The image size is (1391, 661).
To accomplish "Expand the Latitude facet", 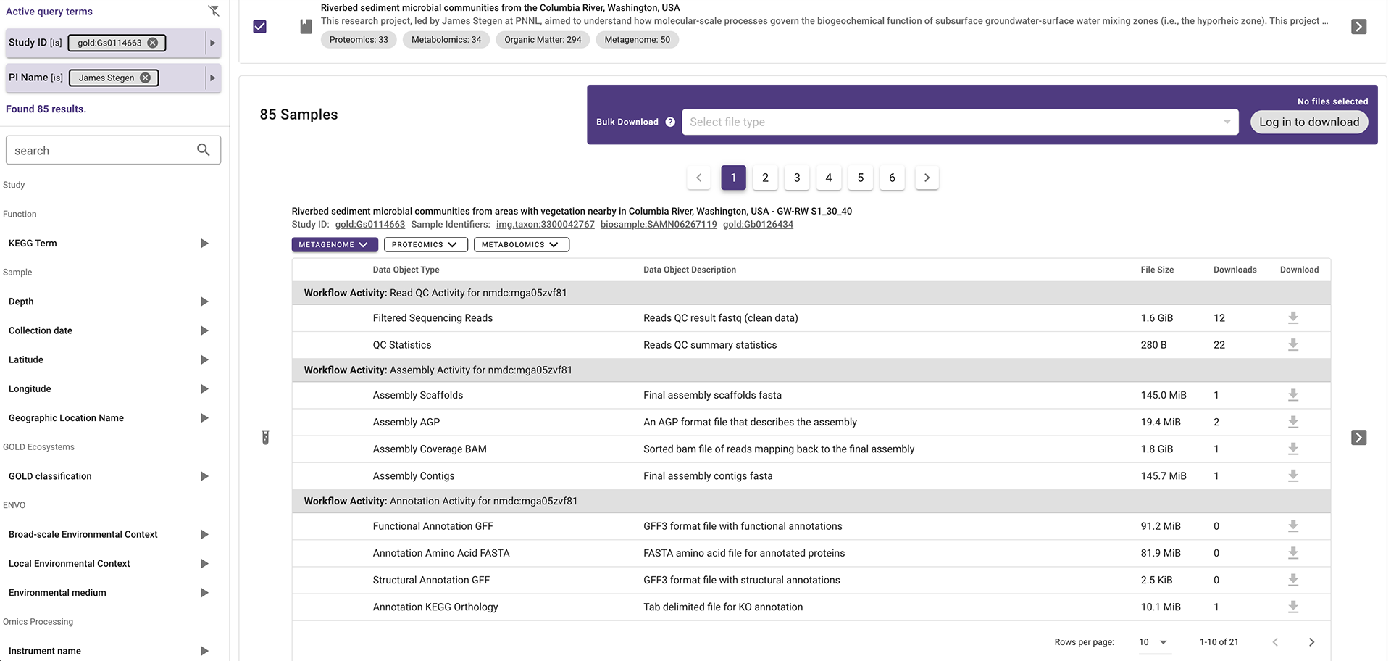I will [204, 359].
